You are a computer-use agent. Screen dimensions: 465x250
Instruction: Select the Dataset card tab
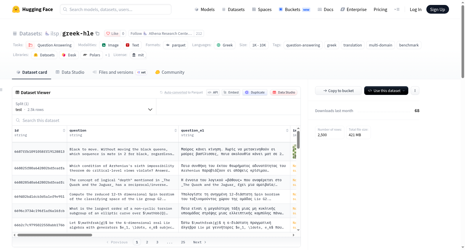32,72
